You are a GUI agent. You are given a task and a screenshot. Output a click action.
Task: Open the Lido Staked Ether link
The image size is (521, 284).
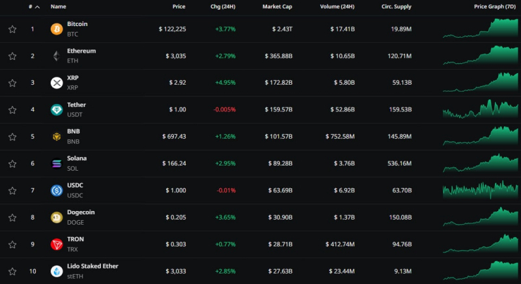click(92, 266)
